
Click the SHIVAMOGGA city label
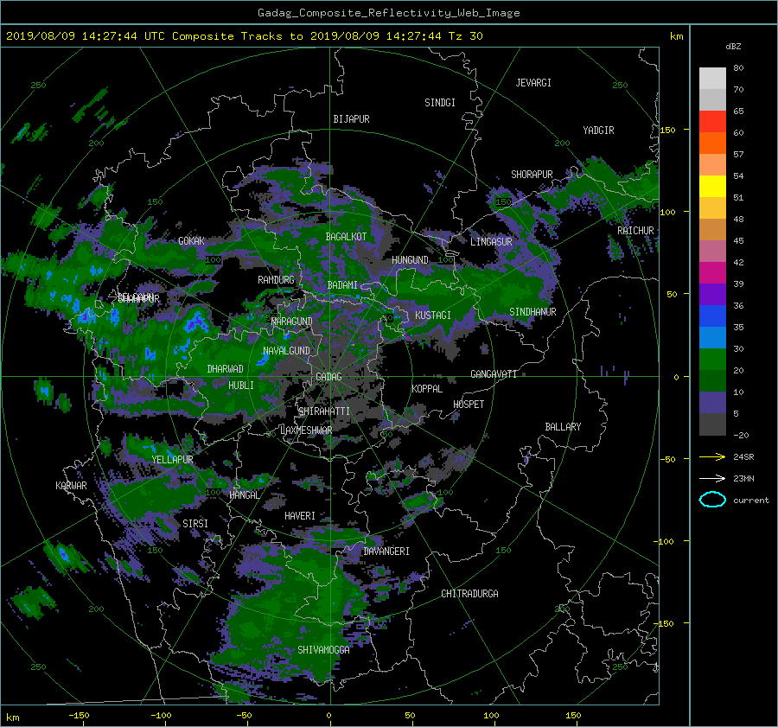[x=323, y=650]
